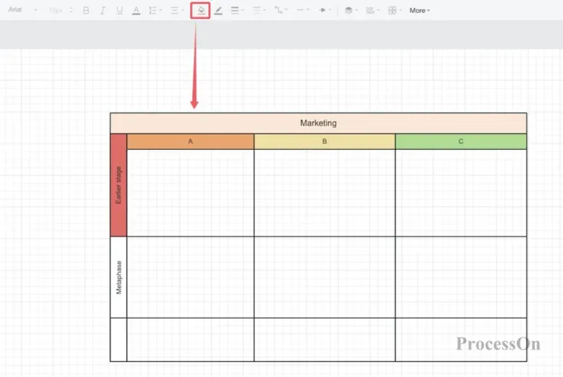Screen dimensions: 563x377
Task: Open the arrow end style dropdown
Action: (x=325, y=10)
